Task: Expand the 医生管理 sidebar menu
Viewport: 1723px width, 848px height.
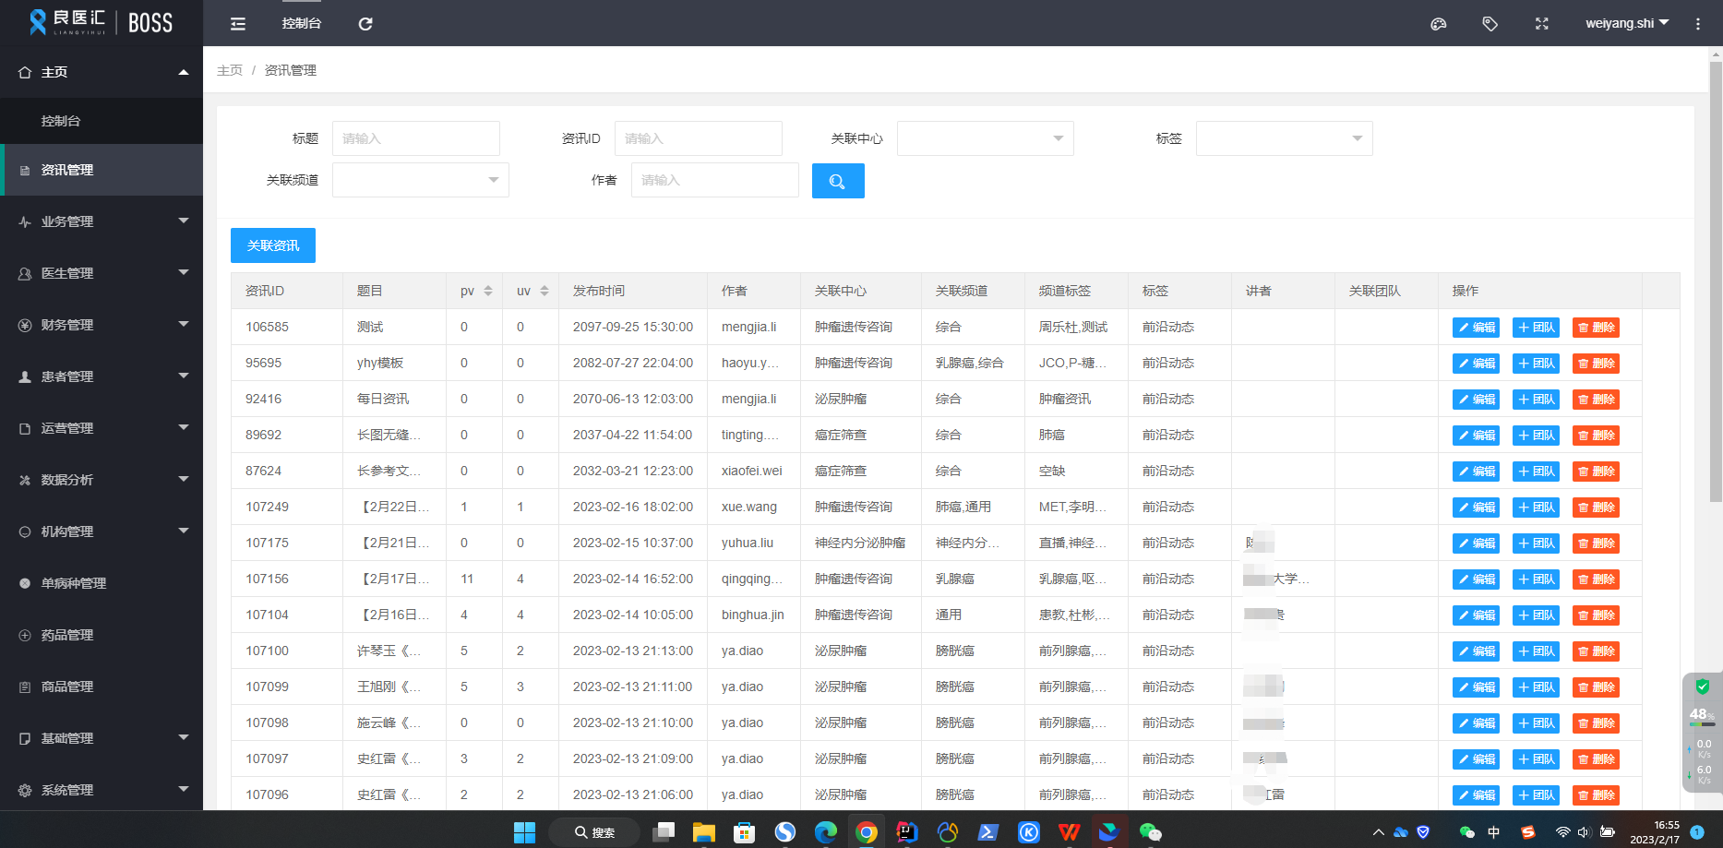Action: (x=102, y=273)
